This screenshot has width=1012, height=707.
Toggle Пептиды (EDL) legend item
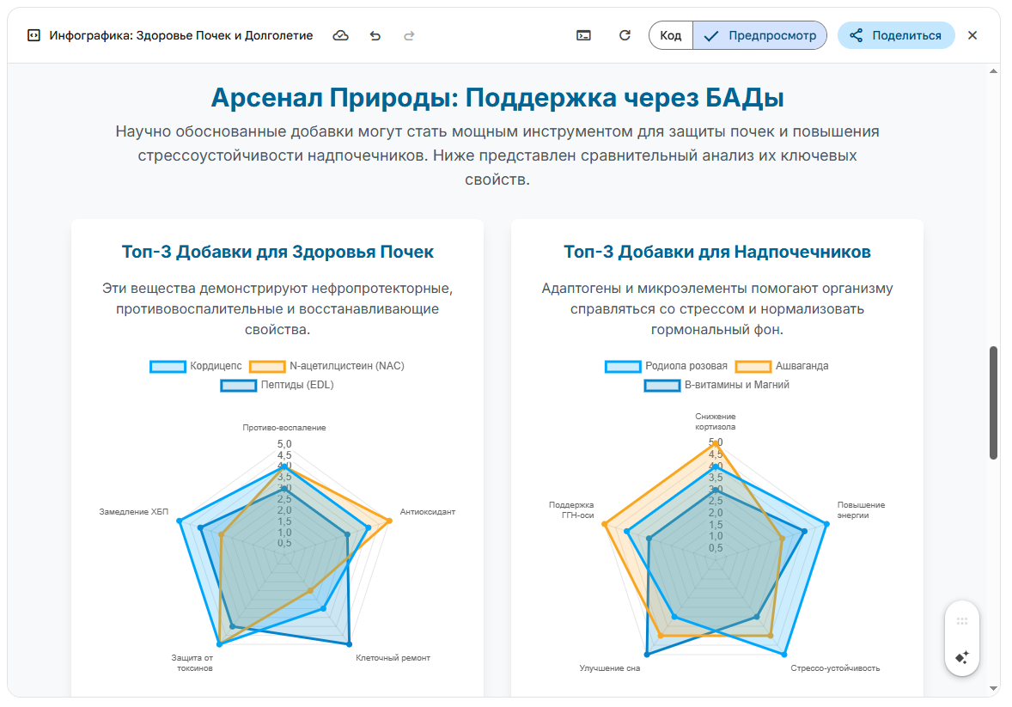(x=277, y=385)
